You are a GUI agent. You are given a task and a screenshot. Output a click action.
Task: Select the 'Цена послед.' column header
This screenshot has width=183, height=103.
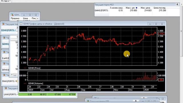pos(160,8)
